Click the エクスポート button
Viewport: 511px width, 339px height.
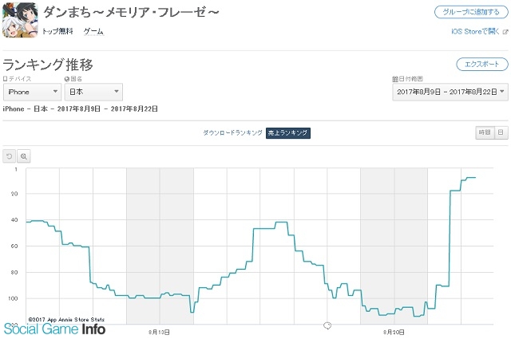482,64
